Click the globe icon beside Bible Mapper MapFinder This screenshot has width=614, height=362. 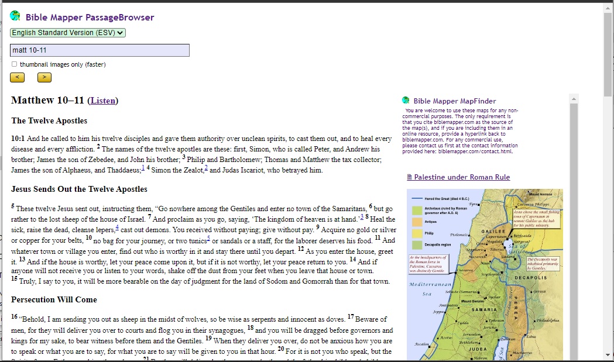click(x=404, y=100)
